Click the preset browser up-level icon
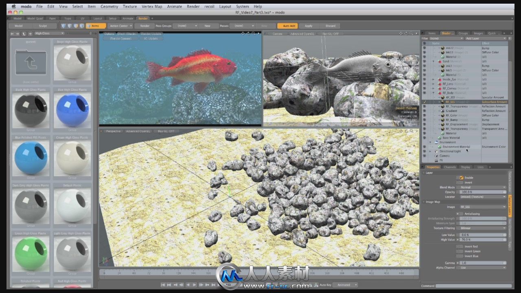Viewport: 521px width, 293px height. [24, 33]
